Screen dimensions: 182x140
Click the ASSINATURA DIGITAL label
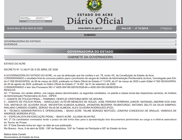tap(36, 21)
